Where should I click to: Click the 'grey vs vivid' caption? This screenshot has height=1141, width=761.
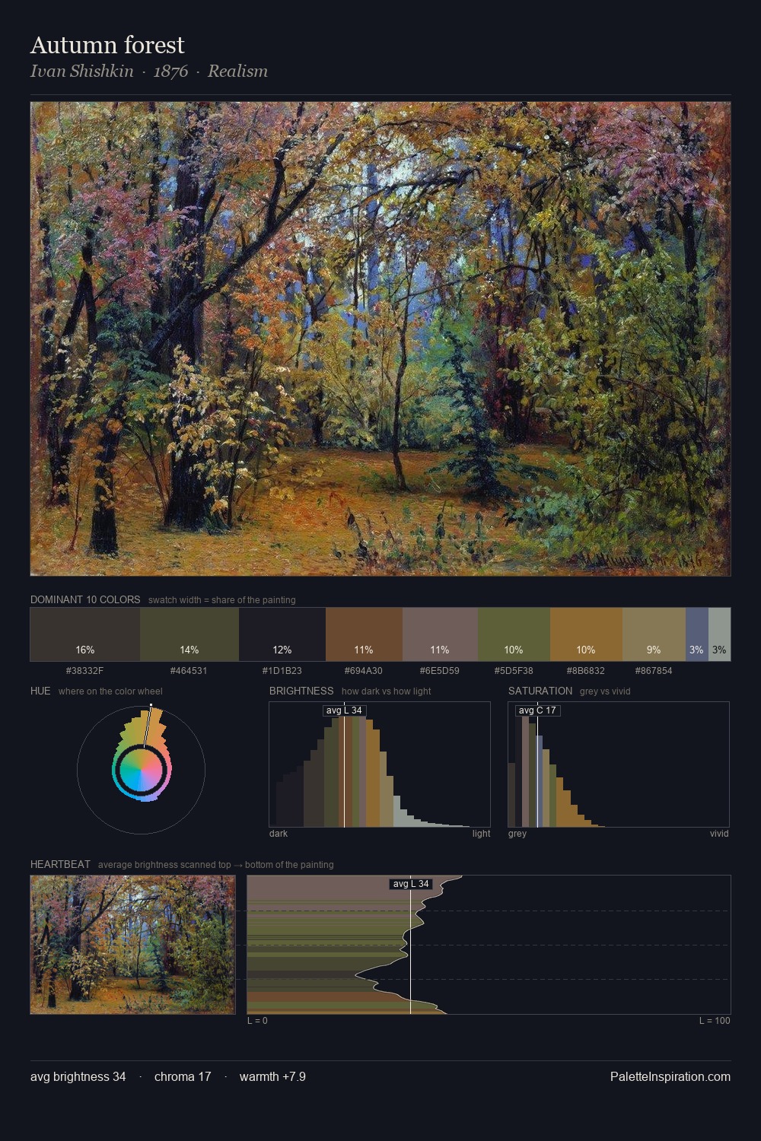[605, 691]
